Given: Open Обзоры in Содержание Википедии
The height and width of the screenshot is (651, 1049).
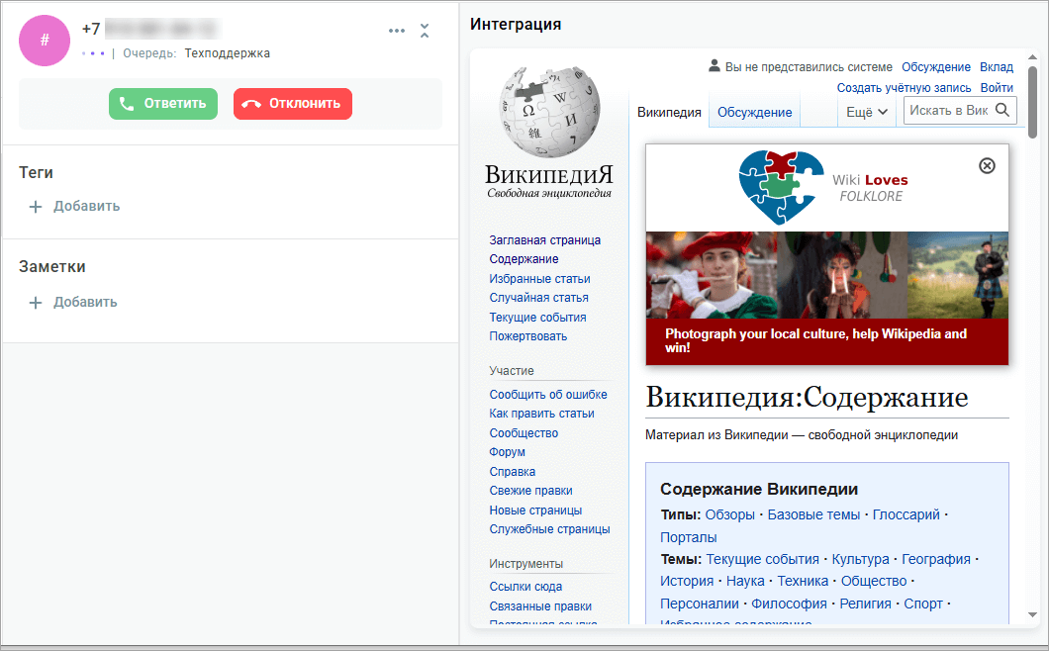Looking at the screenshot, I should point(730,514).
